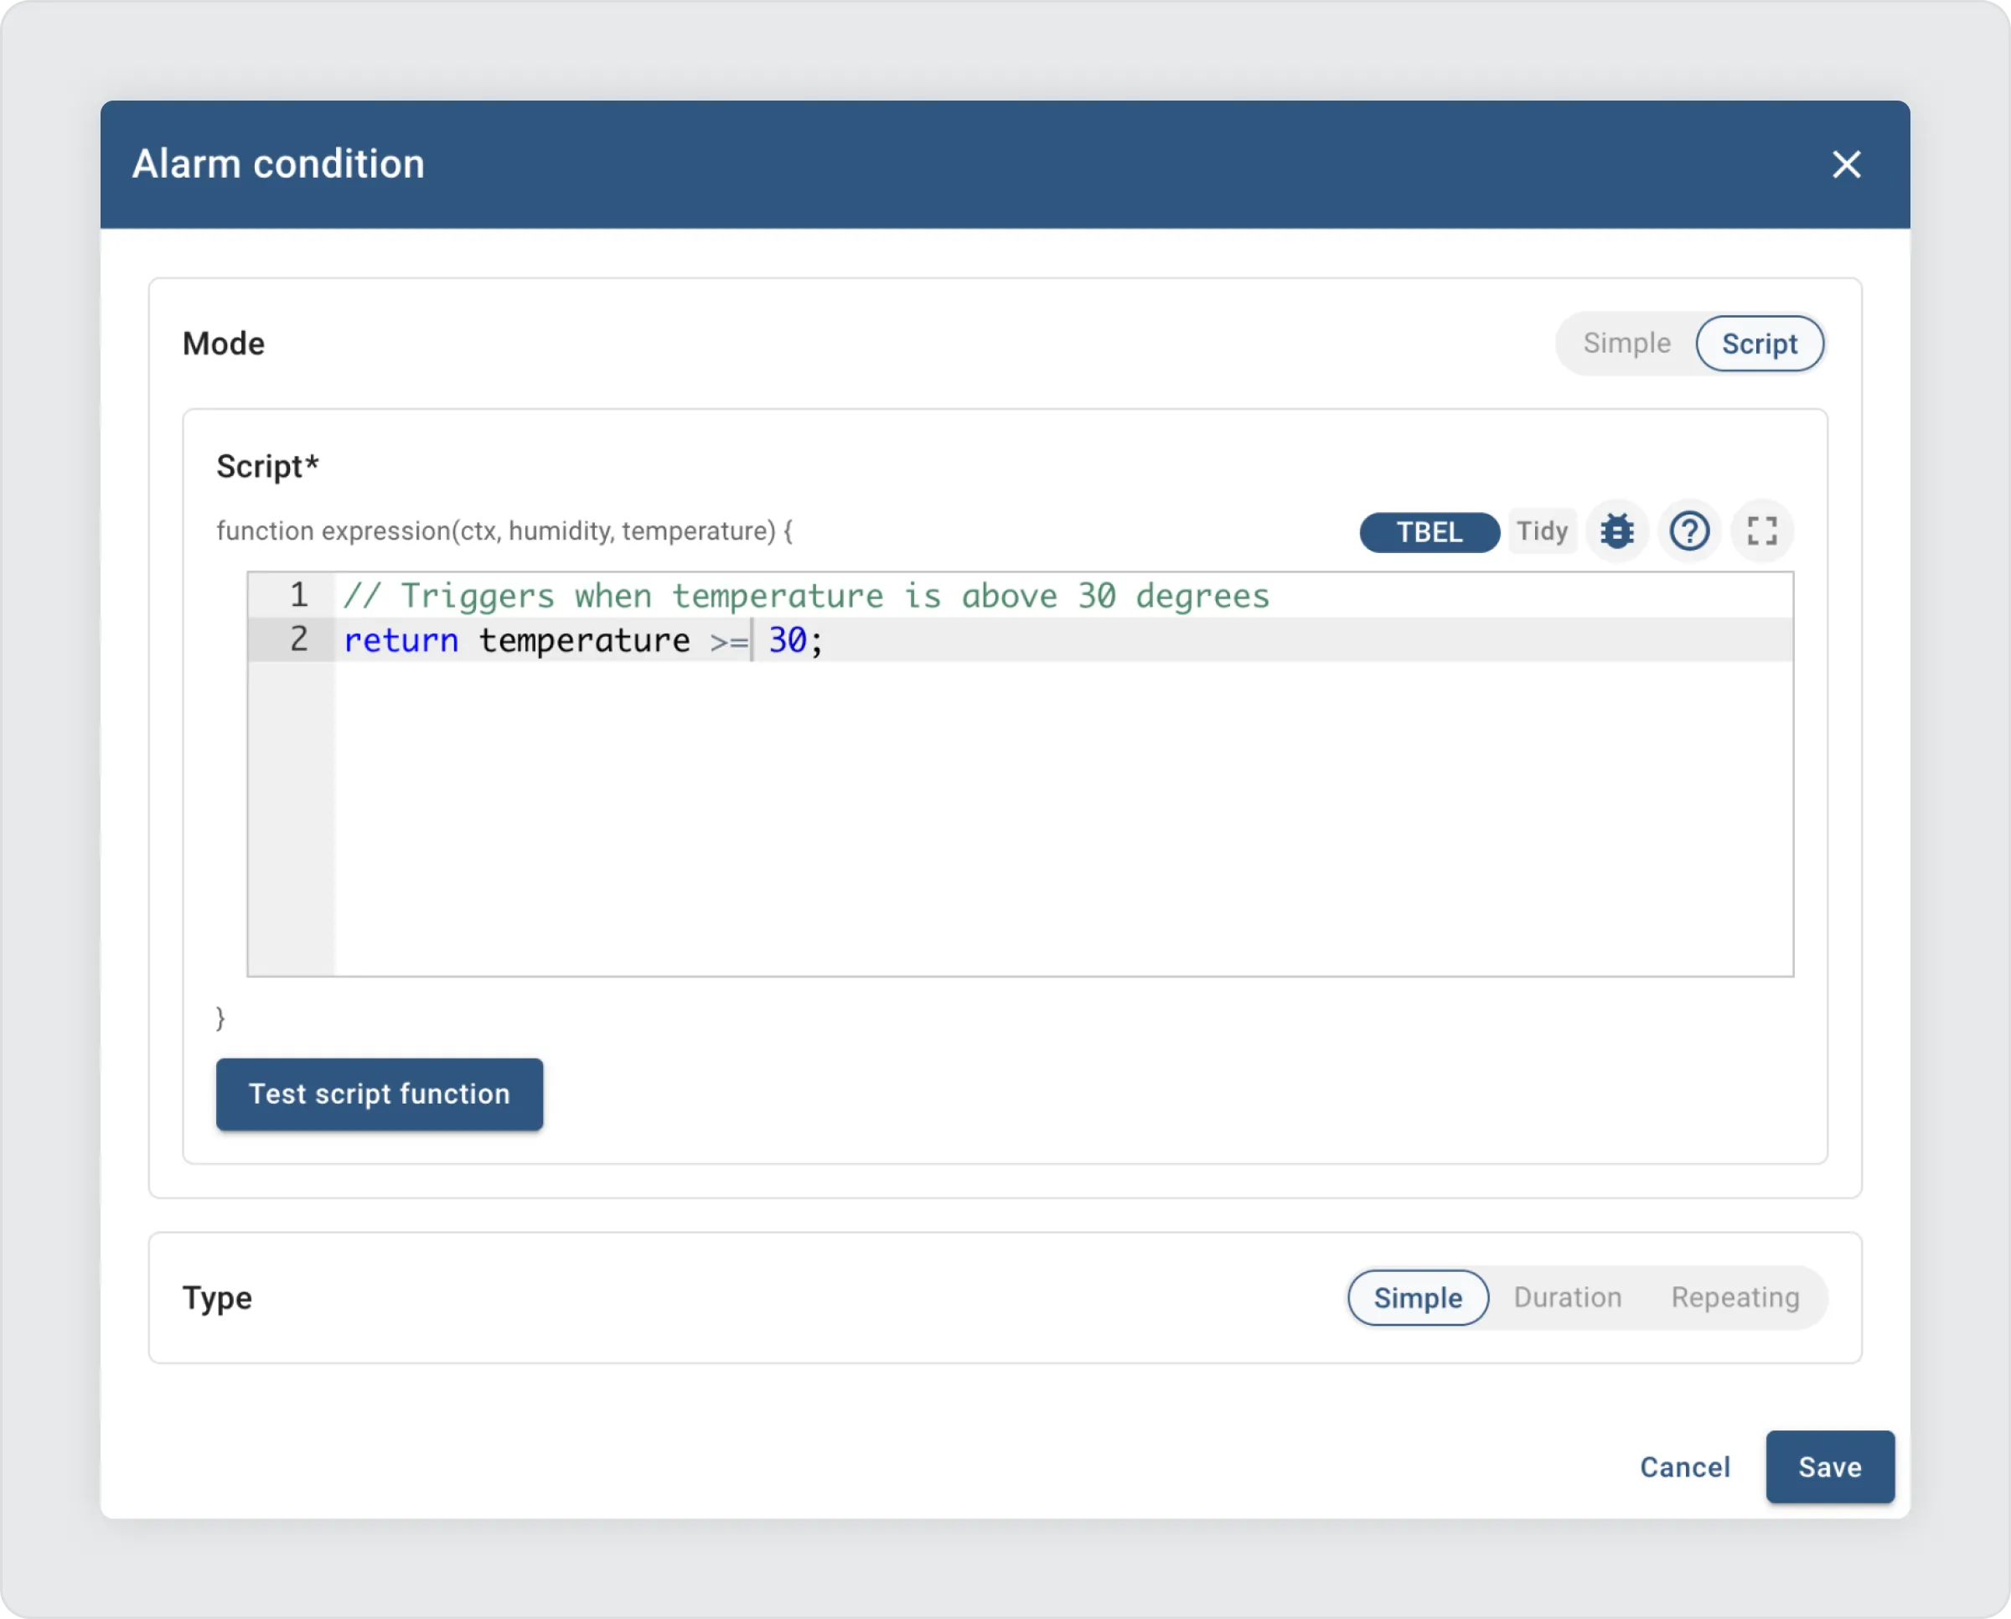Screen dimensions: 2011x1619
Task: Choose the Repeating condition type
Action: pyautogui.click(x=1734, y=1297)
